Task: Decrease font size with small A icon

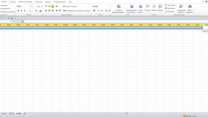Action: [42, 6]
